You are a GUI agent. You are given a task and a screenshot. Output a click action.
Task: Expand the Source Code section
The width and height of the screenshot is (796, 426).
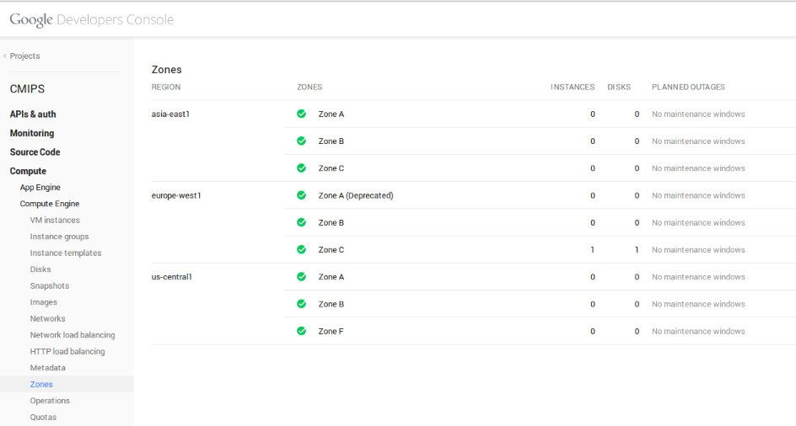point(35,152)
